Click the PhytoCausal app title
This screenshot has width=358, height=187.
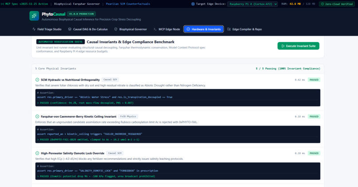pos(53,14)
